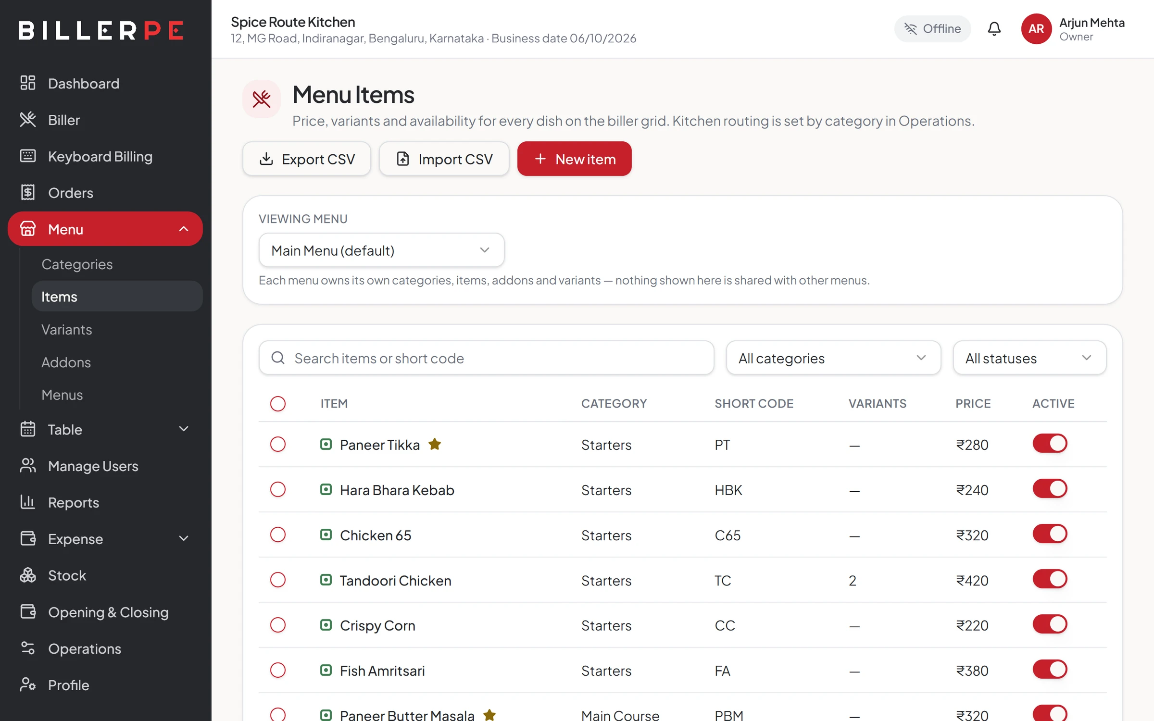1154x721 pixels.
Task: Select the Crispy Corn row radio circle
Action: [278, 625]
